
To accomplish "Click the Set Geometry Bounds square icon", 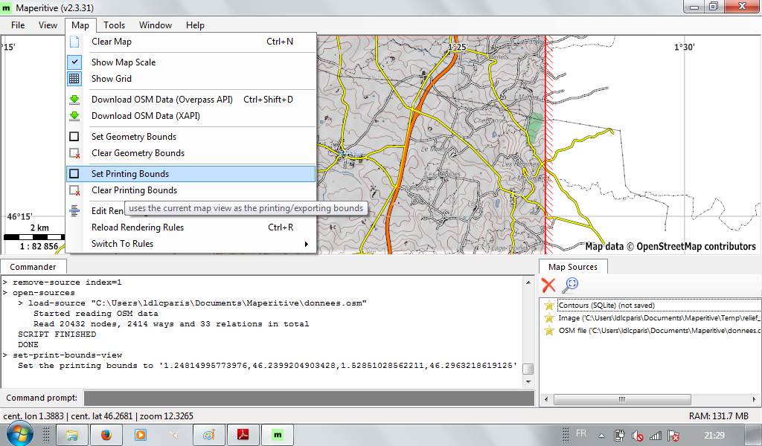I will click(74, 137).
